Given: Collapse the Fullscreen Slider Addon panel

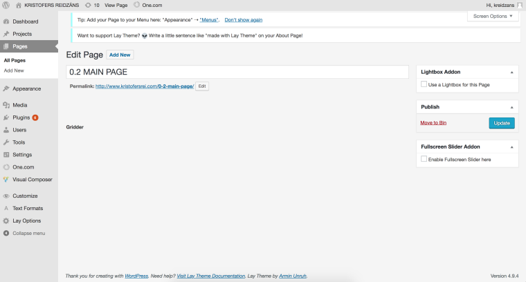Looking at the screenshot, I should coord(512,147).
